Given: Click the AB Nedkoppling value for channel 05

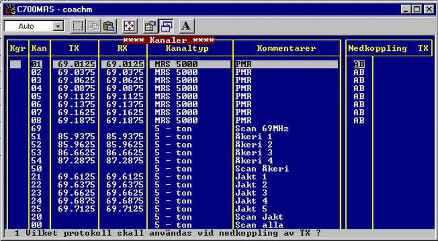Looking at the screenshot, I should click(x=359, y=96).
